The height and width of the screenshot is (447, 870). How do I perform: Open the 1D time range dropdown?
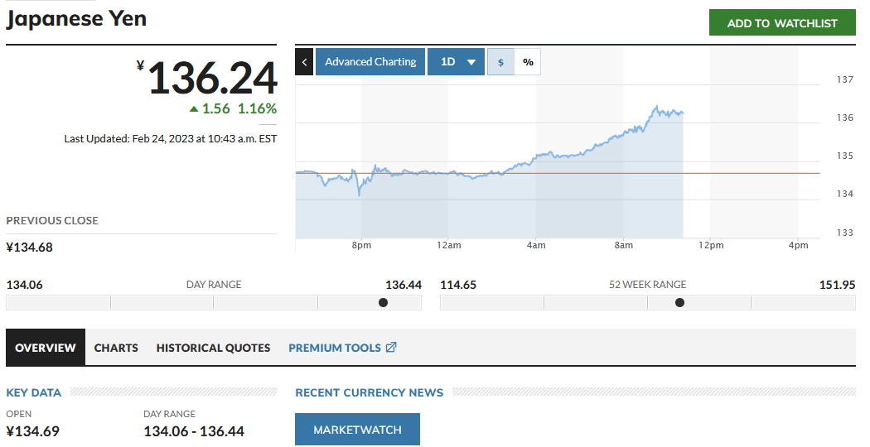click(x=456, y=61)
